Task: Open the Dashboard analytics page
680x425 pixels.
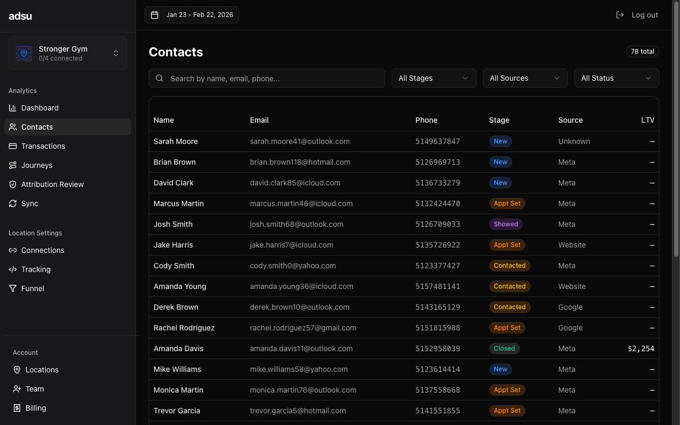Action: point(39,108)
